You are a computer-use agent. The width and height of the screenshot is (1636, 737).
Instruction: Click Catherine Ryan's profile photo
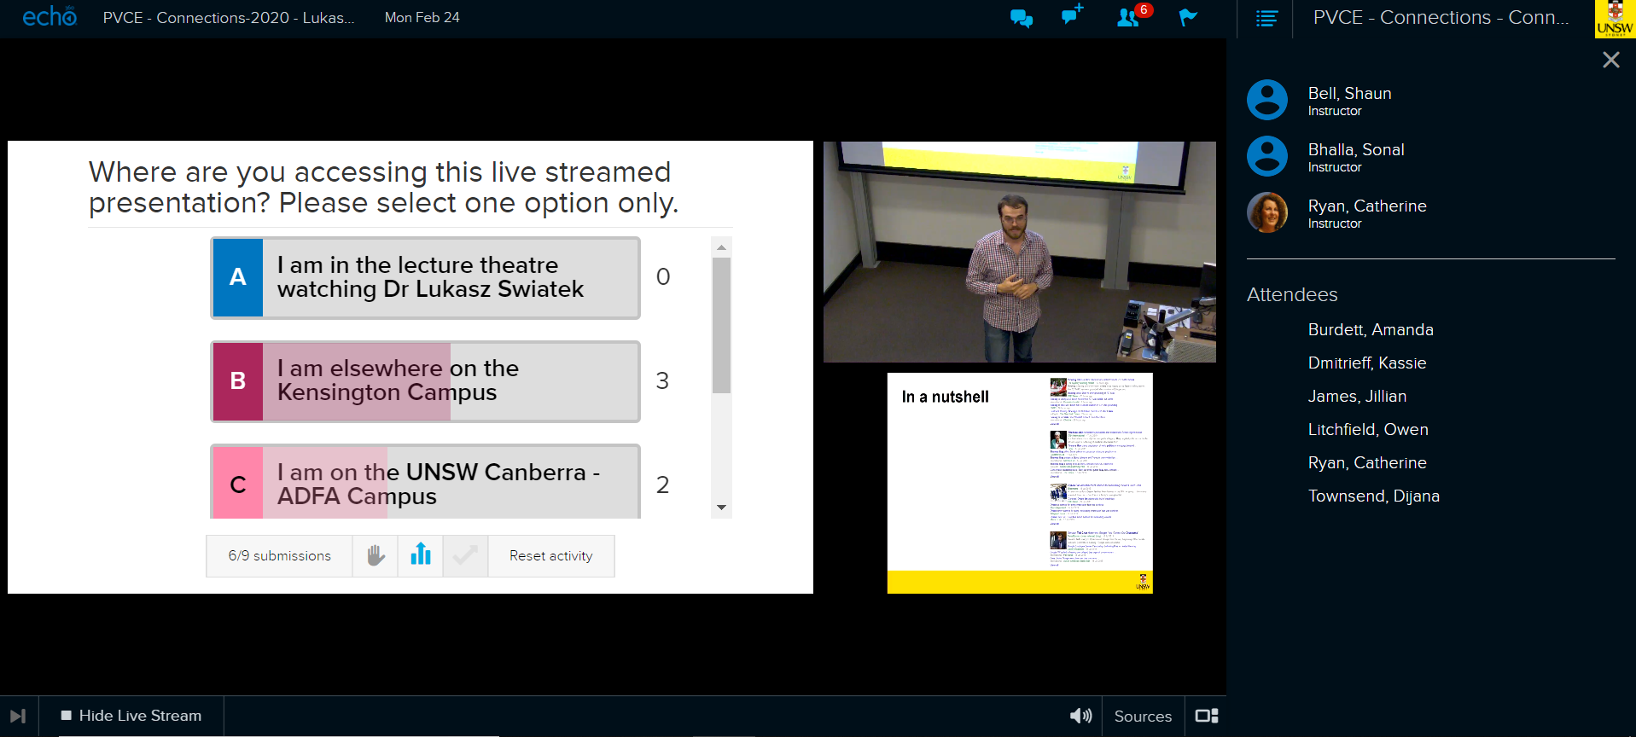click(1267, 212)
